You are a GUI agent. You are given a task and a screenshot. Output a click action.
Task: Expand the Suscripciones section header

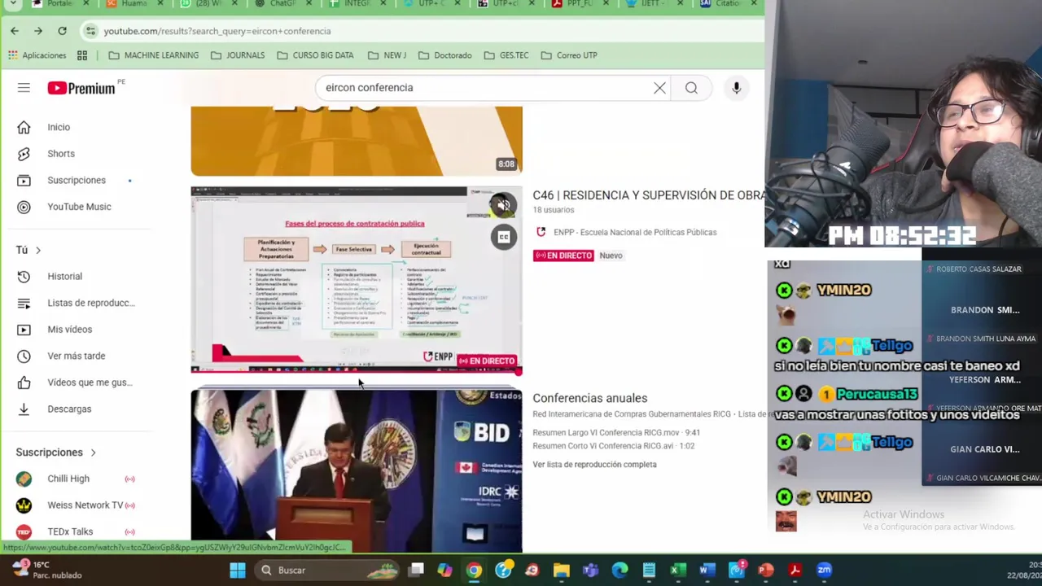coord(56,453)
